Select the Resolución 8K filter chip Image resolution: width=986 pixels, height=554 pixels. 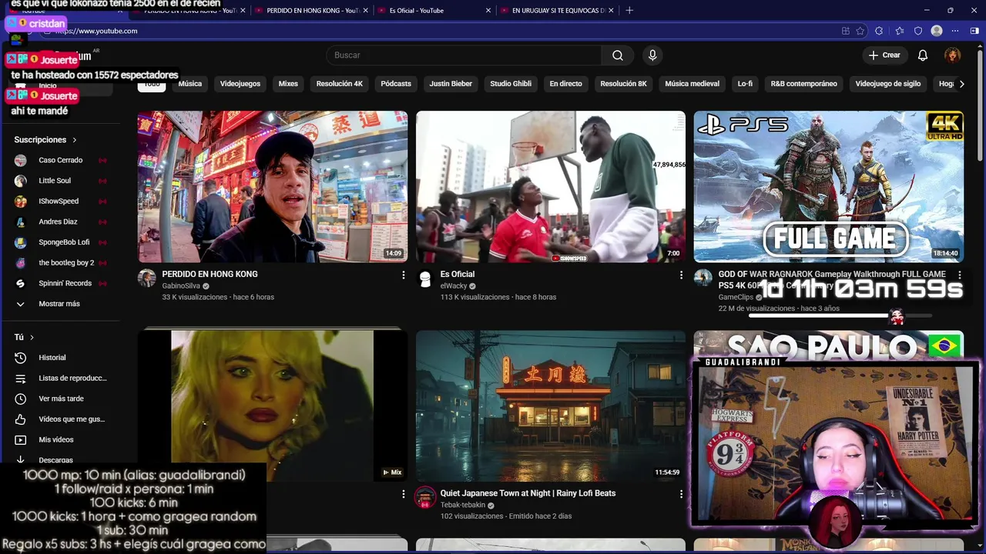click(x=624, y=84)
